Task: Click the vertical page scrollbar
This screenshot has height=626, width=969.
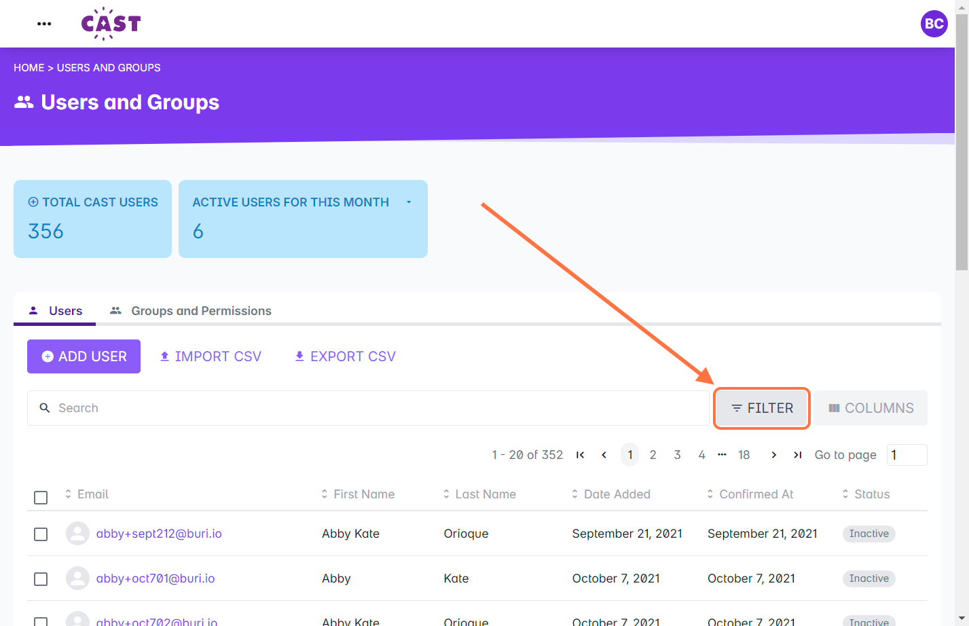Action: (962, 136)
